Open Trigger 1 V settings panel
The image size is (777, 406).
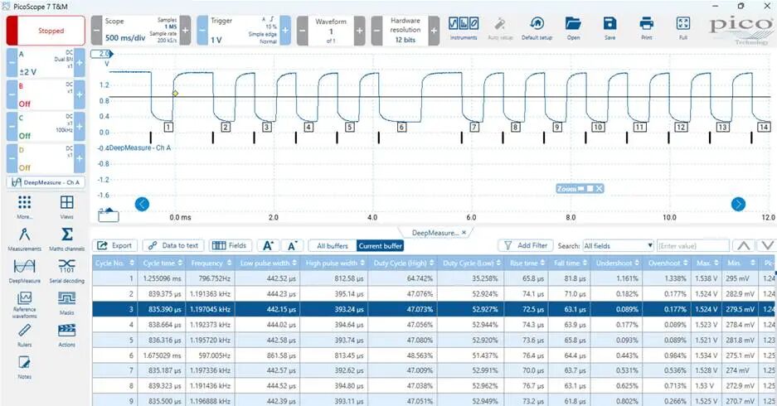[x=244, y=30]
